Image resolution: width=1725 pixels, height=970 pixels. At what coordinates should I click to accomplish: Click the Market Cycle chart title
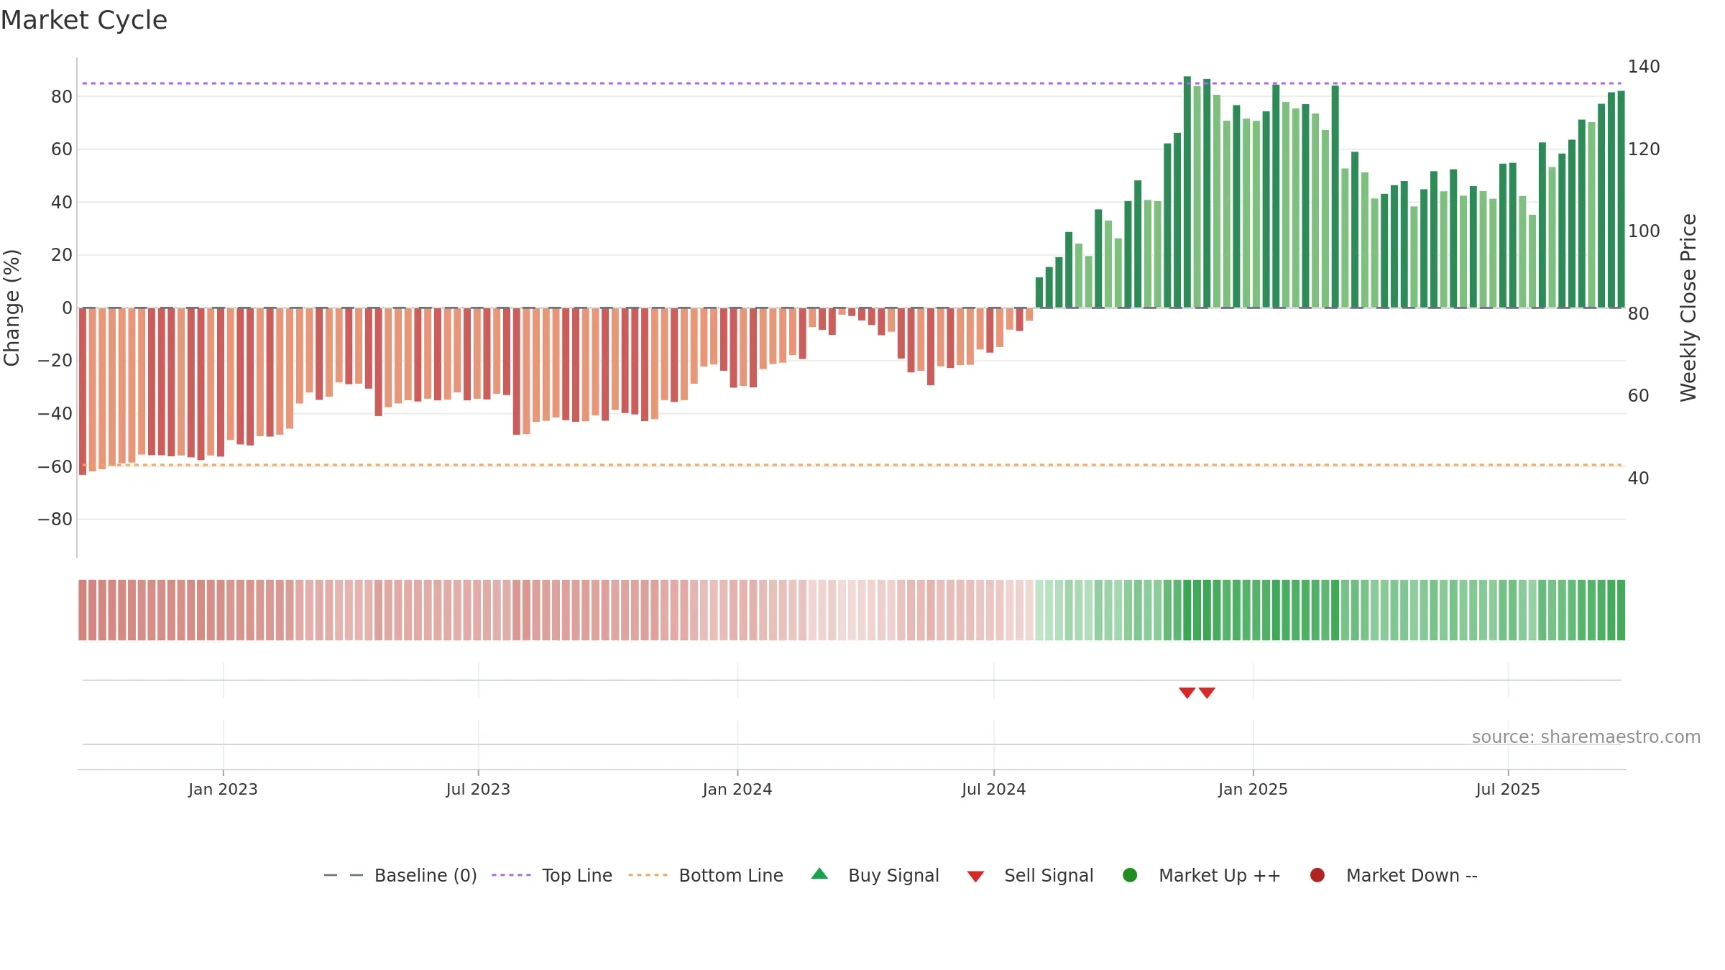(x=84, y=20)
